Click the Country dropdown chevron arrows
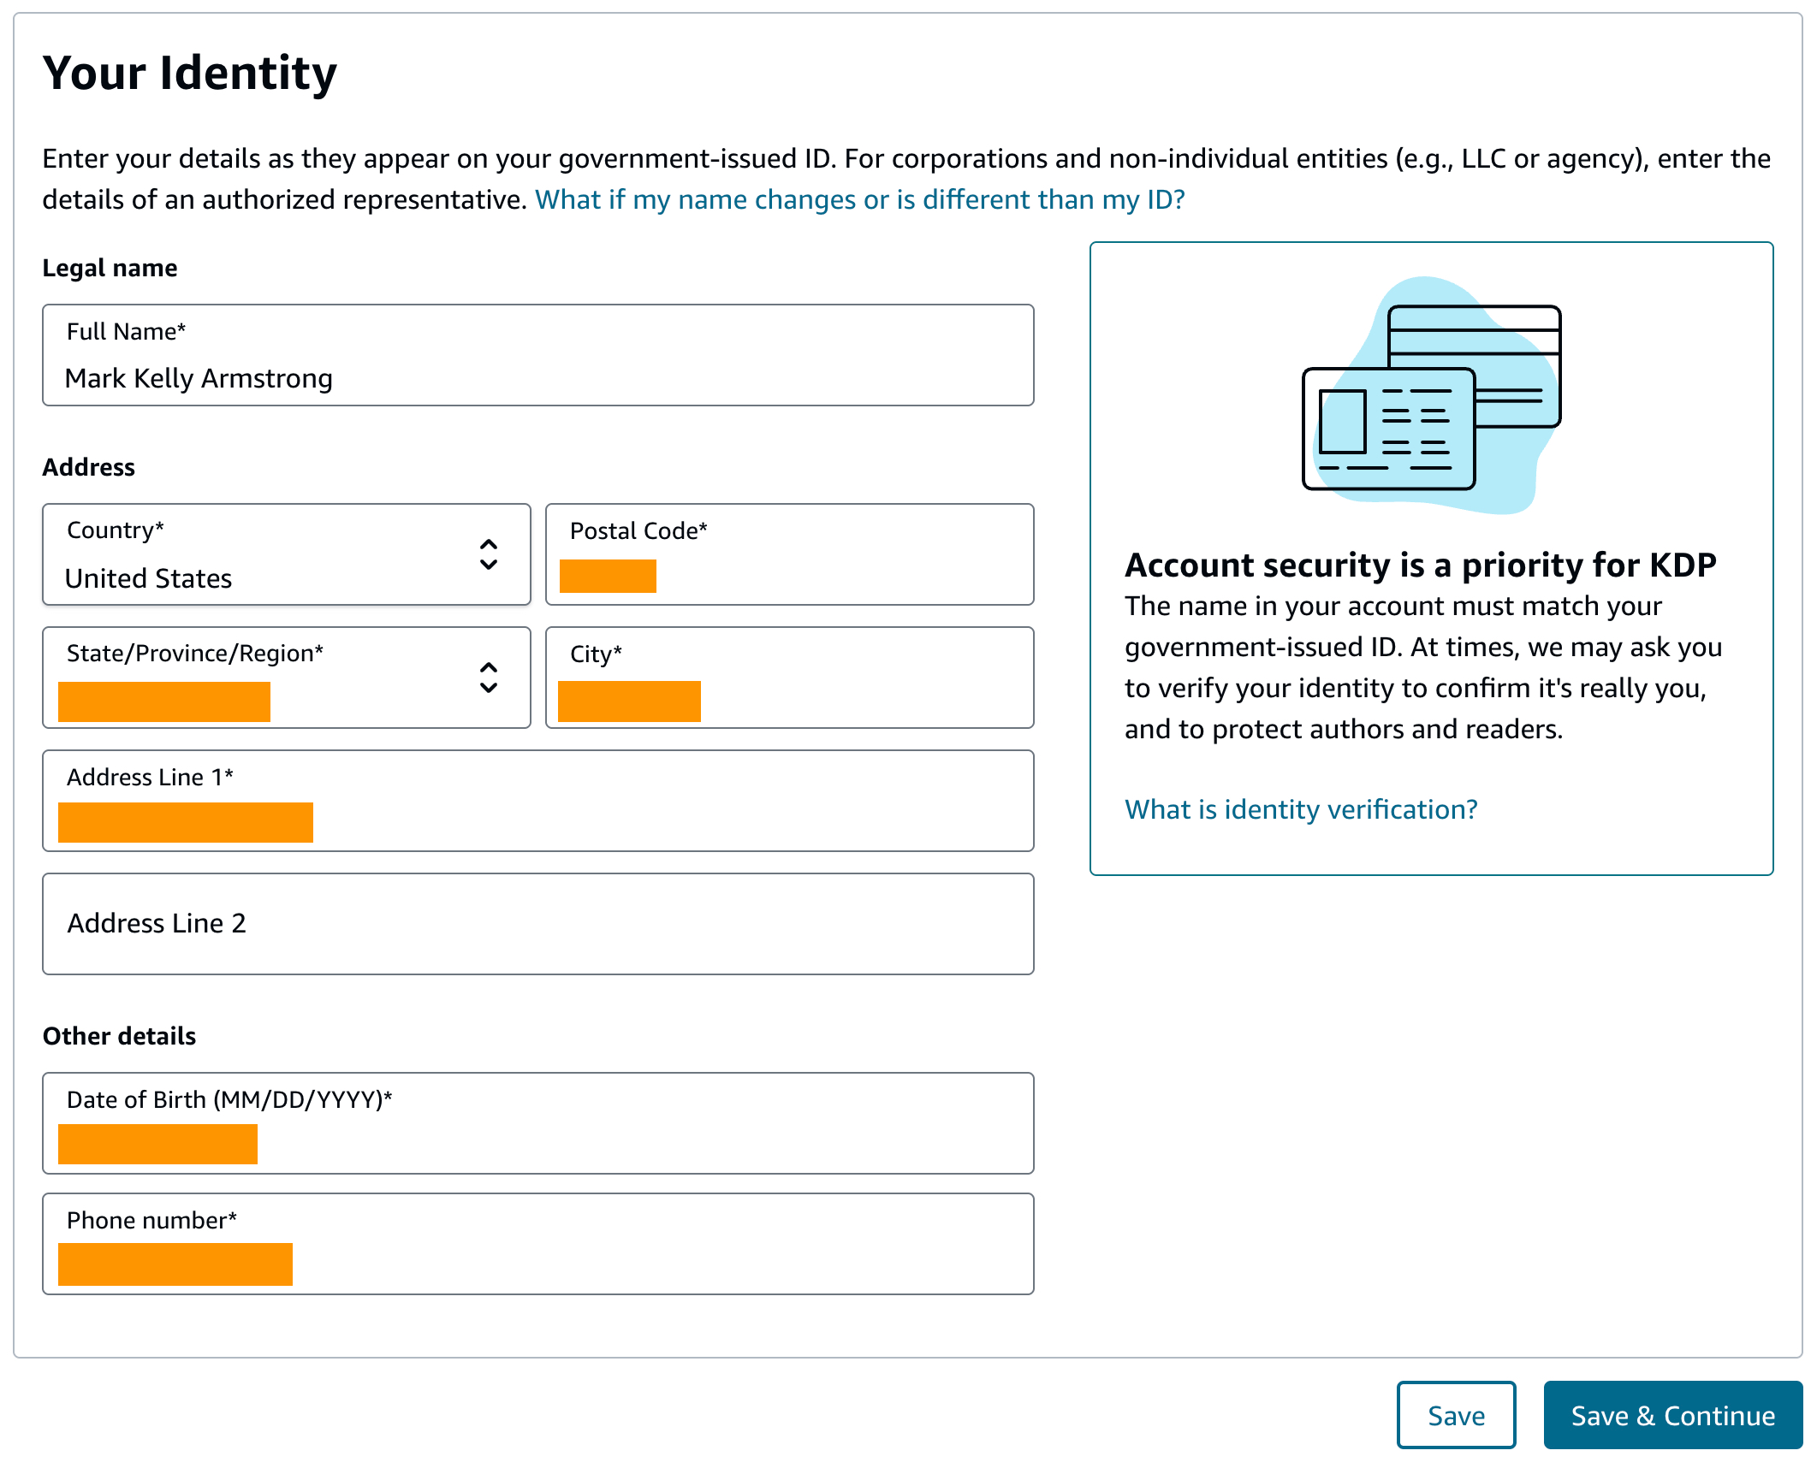Image resolution: width=1811 pixels, height=1480 pixels. (x=488, y=554)
